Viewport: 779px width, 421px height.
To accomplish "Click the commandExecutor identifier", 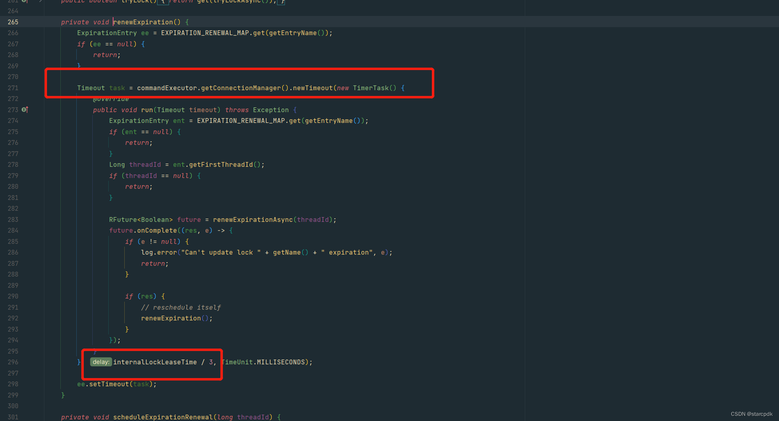I will tap(167, 88).
